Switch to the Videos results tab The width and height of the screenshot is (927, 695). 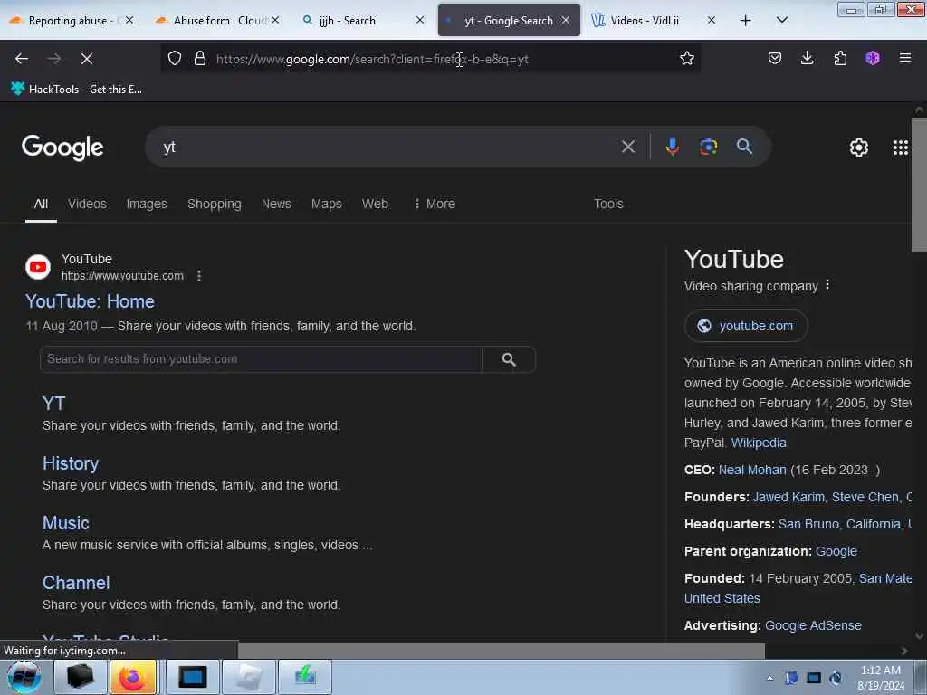click(x=87, y=204)
